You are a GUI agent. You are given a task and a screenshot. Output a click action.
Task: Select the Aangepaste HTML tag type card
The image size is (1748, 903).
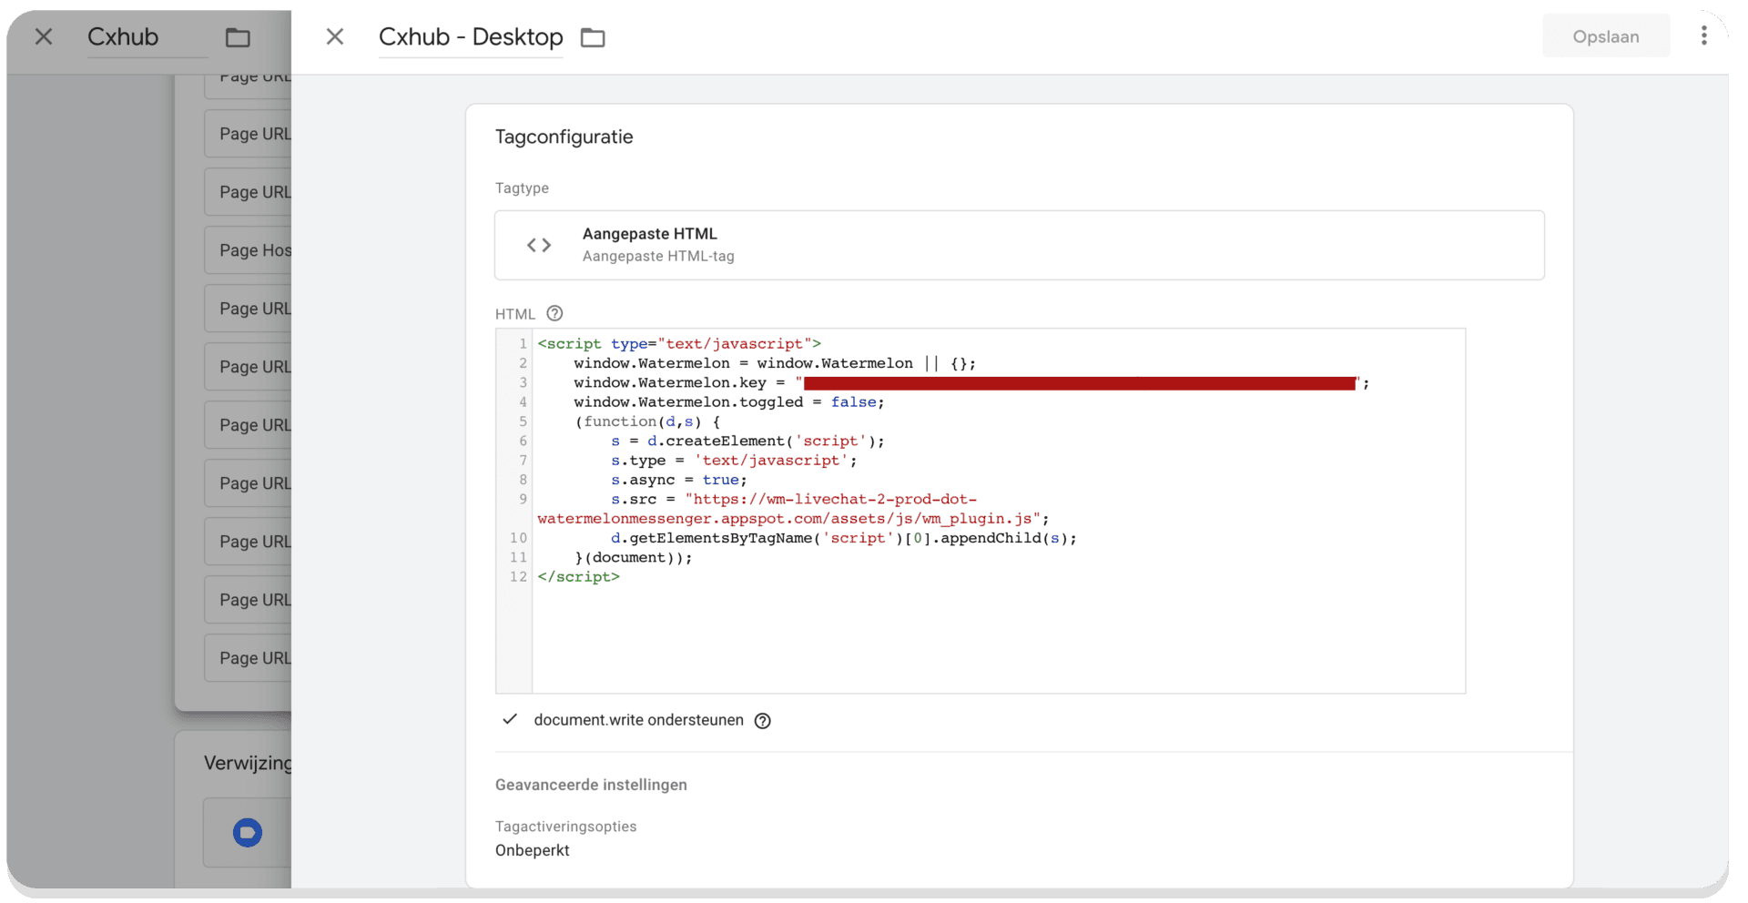coord(1019,245)
